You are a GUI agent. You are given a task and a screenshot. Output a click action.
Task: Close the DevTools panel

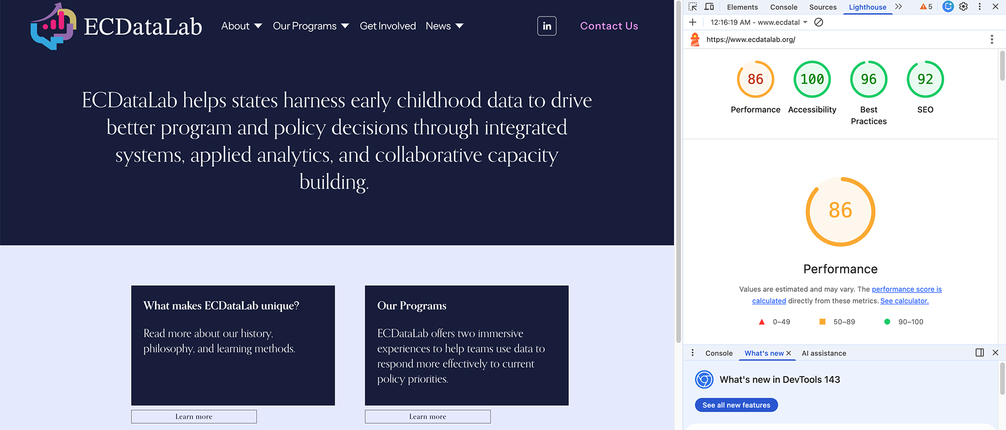point(996,7)
